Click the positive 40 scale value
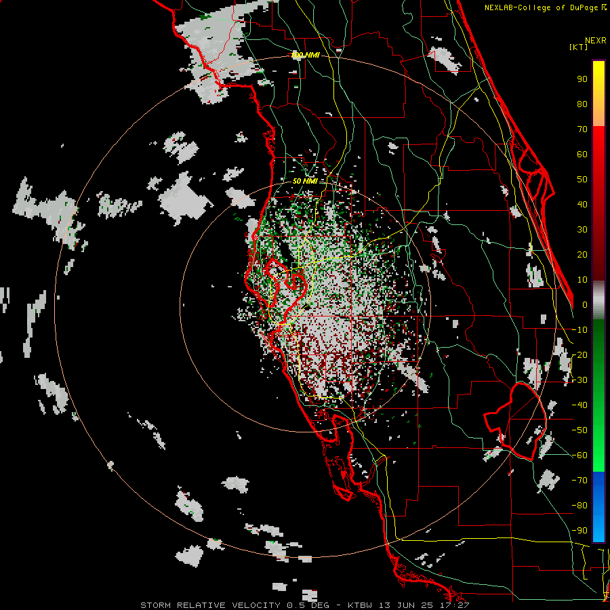 582,204
